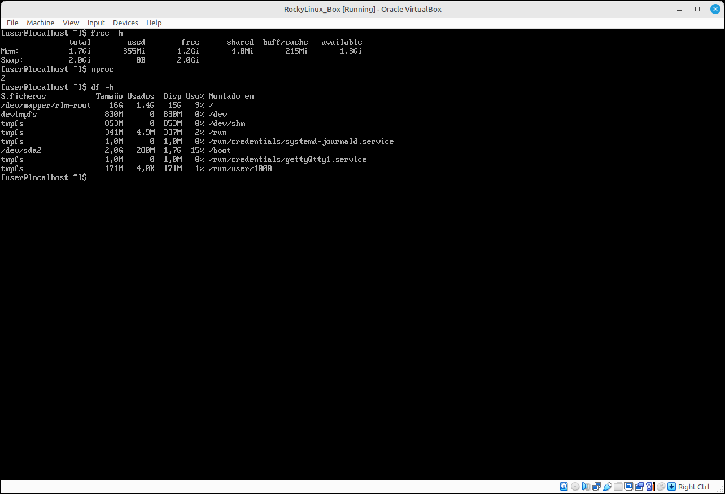Click the "buff/cache" column header

point(286,42)
